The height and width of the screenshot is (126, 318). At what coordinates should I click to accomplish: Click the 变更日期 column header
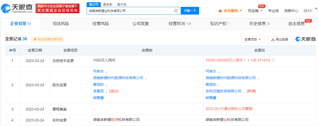(x=35, y=51)
